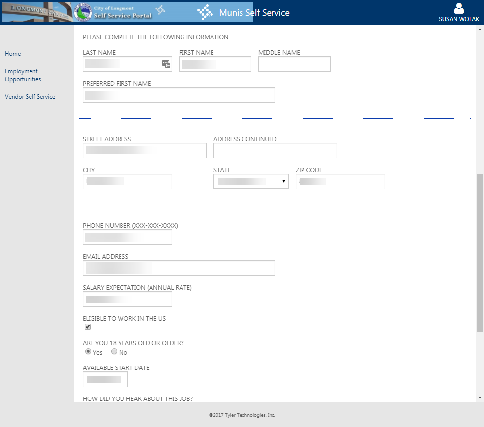Toggle Eligible to Work in the US checkbox
The image size is (484, 427).
88,327
